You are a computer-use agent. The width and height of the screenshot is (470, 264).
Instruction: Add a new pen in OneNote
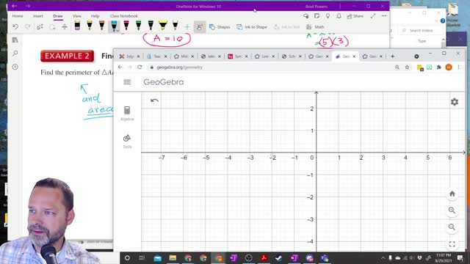click(187, 27)
